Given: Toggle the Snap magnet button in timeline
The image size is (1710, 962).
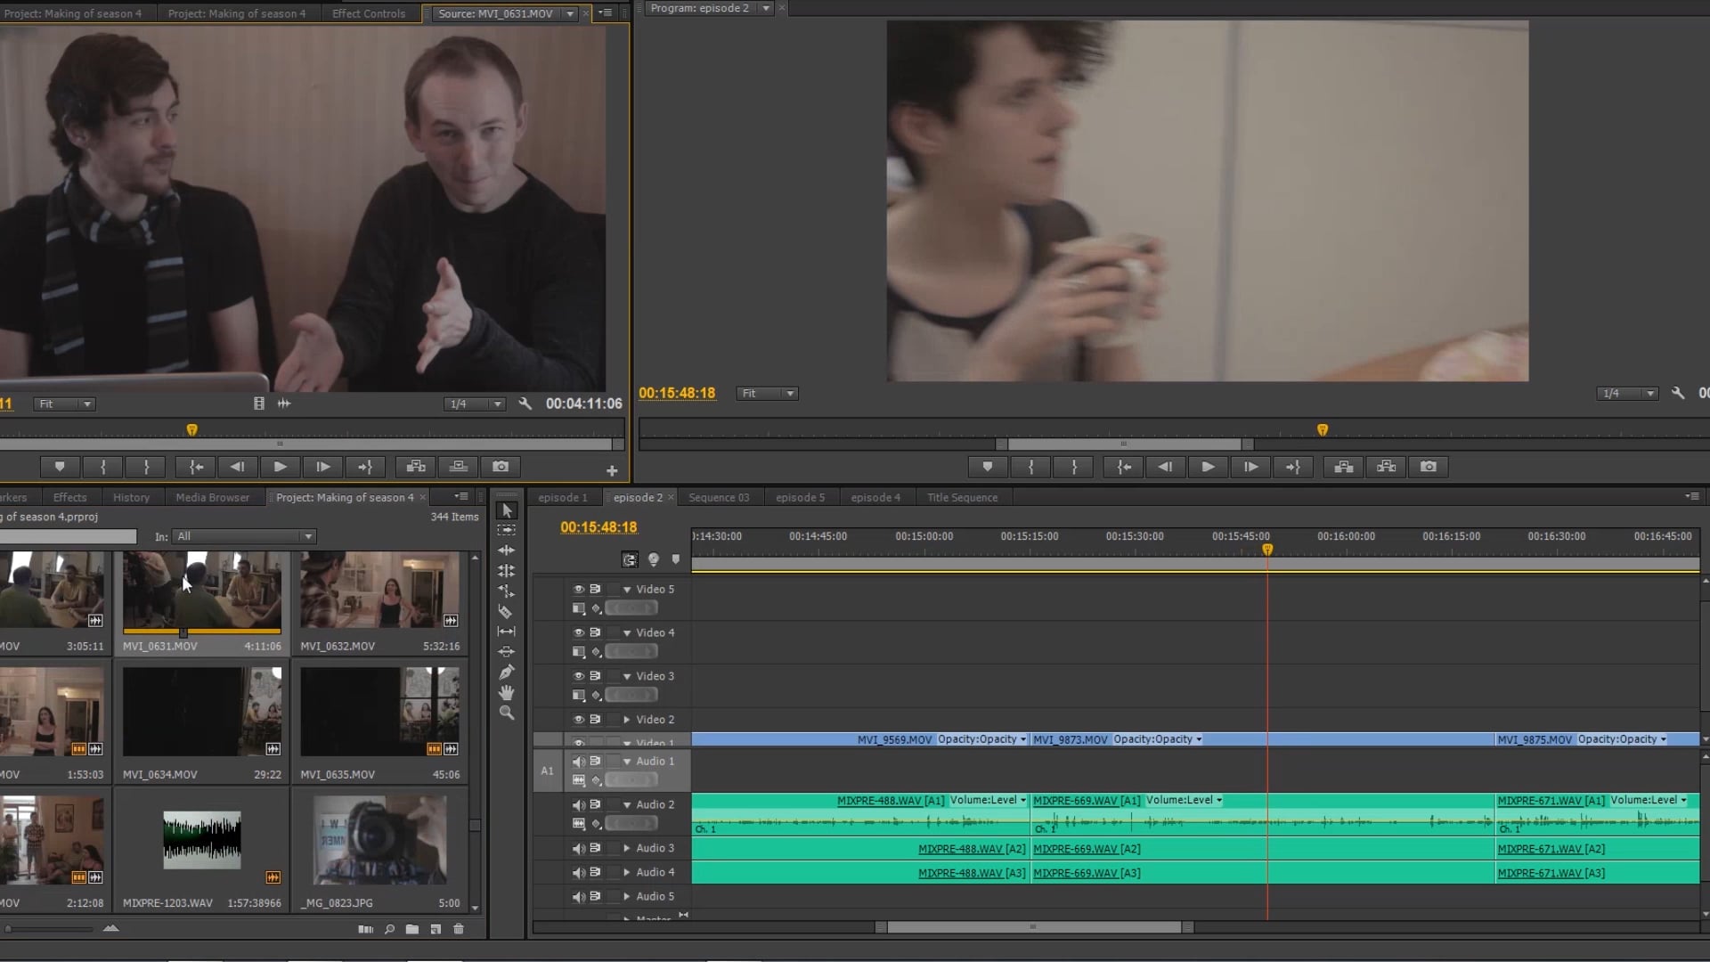Looking at the screenshot, I should point(630,559).
